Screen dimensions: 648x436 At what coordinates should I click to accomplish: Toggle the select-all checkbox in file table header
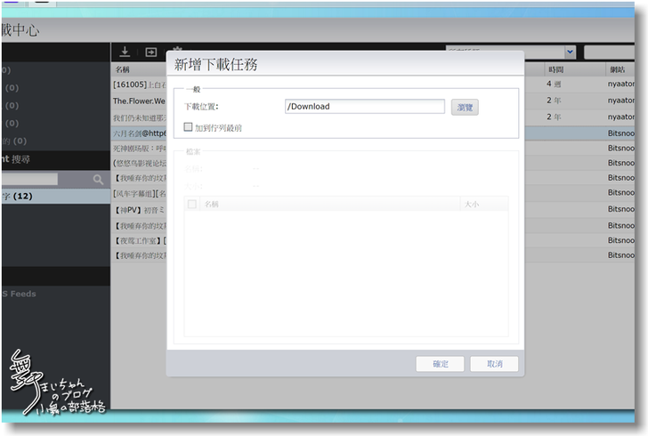tap(192, 204)
